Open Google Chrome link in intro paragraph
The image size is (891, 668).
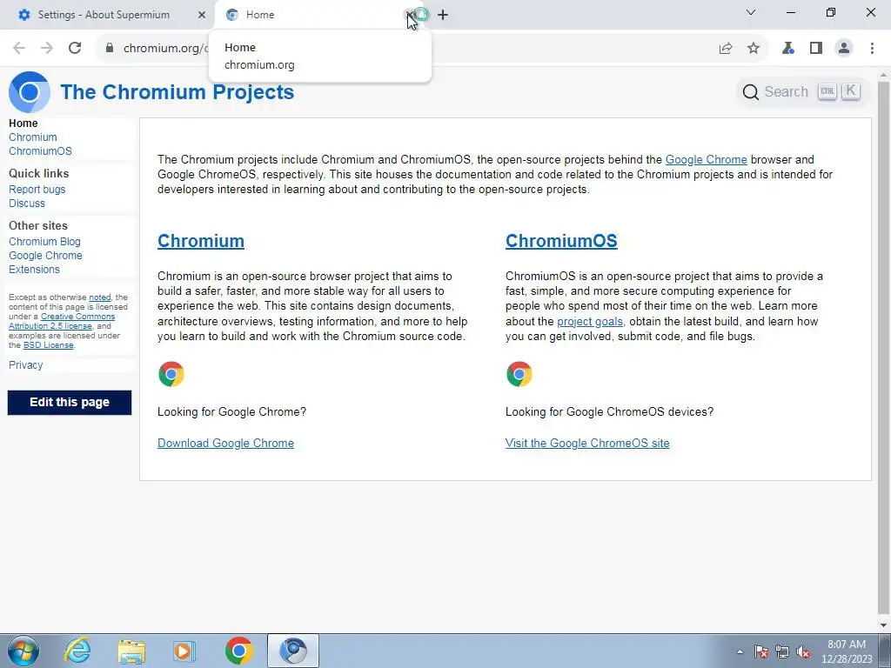pos(706,160)
